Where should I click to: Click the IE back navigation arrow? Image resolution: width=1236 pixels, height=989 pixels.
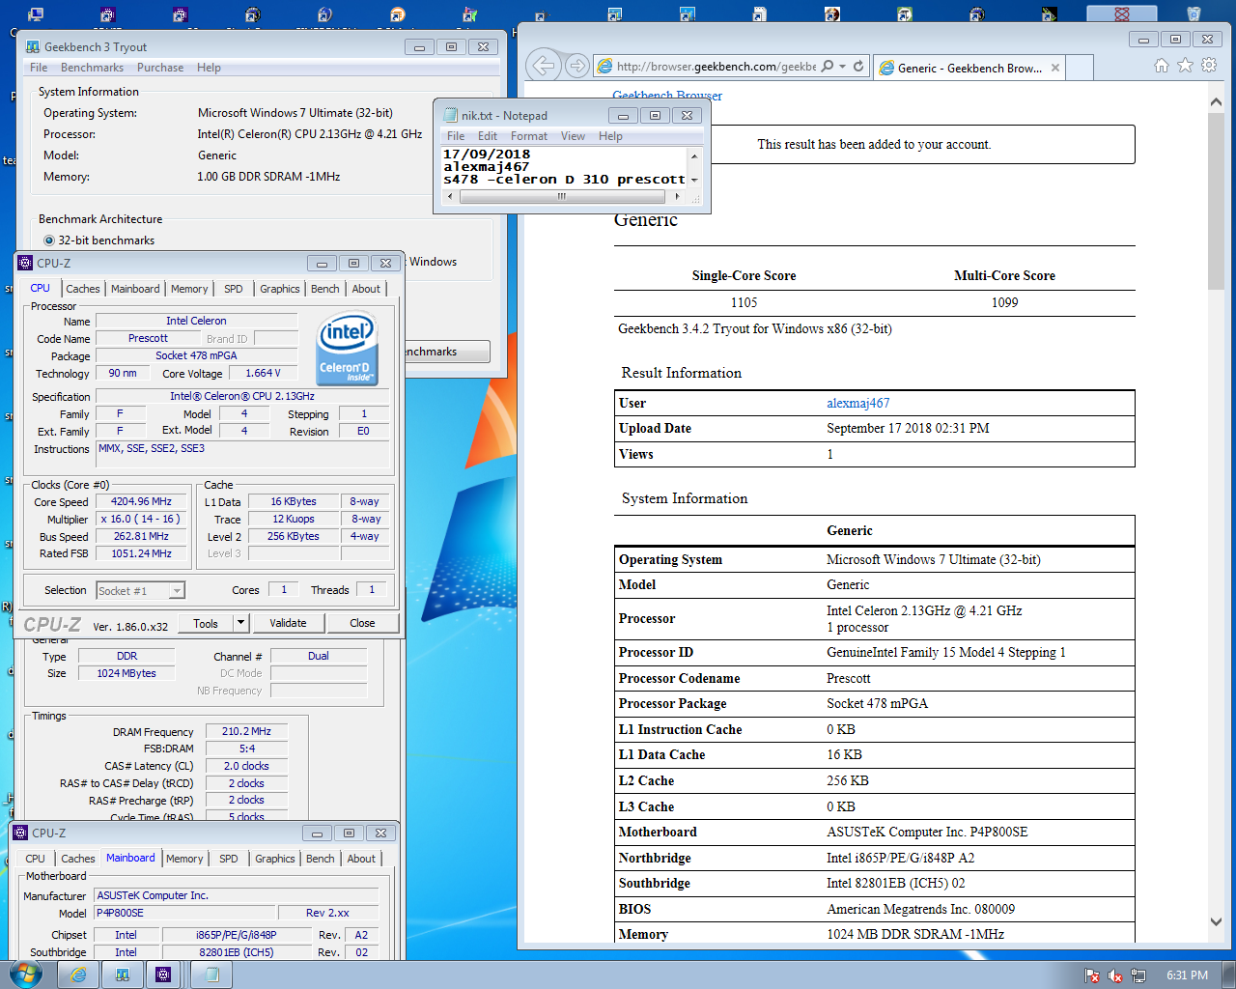click(x=544, y=66)
